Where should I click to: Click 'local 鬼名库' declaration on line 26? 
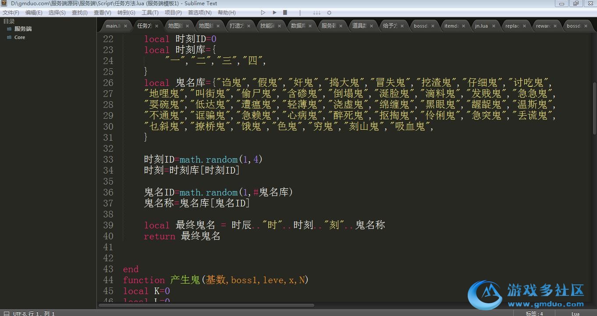(175, 83)
